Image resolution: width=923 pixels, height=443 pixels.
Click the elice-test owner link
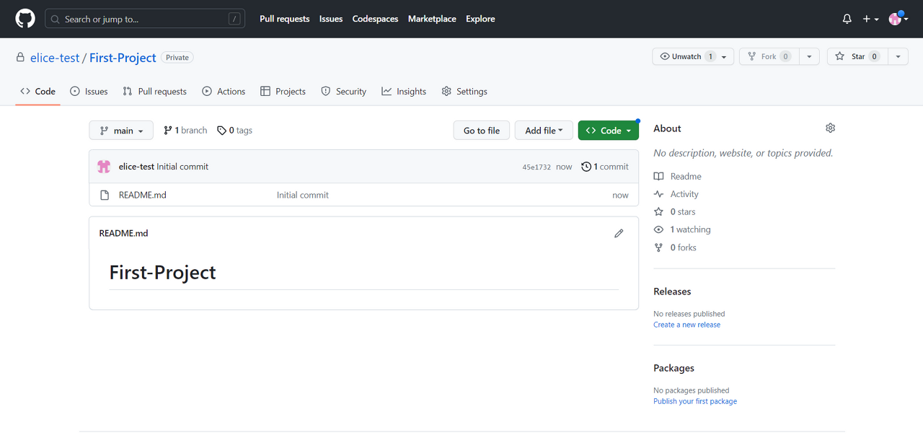[x=55, y=58]
